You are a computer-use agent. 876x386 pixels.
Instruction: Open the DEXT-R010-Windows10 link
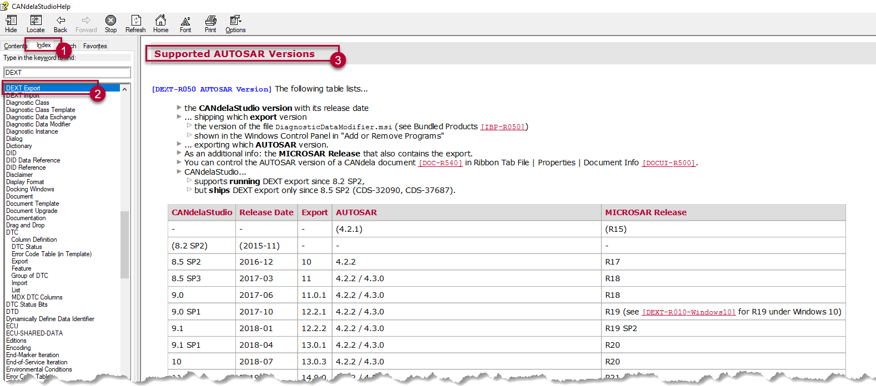point(688,312)
